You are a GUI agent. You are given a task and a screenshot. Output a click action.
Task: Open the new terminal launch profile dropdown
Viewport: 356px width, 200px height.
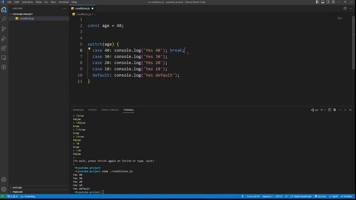click(x=325, y=110)
